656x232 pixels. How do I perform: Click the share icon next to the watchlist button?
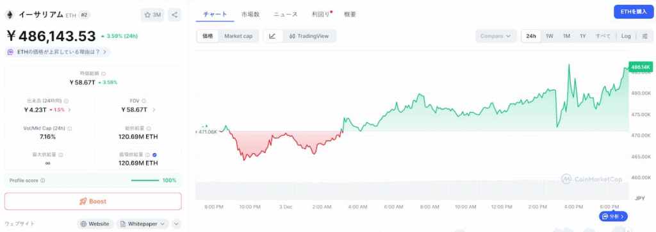coord(174,15)
